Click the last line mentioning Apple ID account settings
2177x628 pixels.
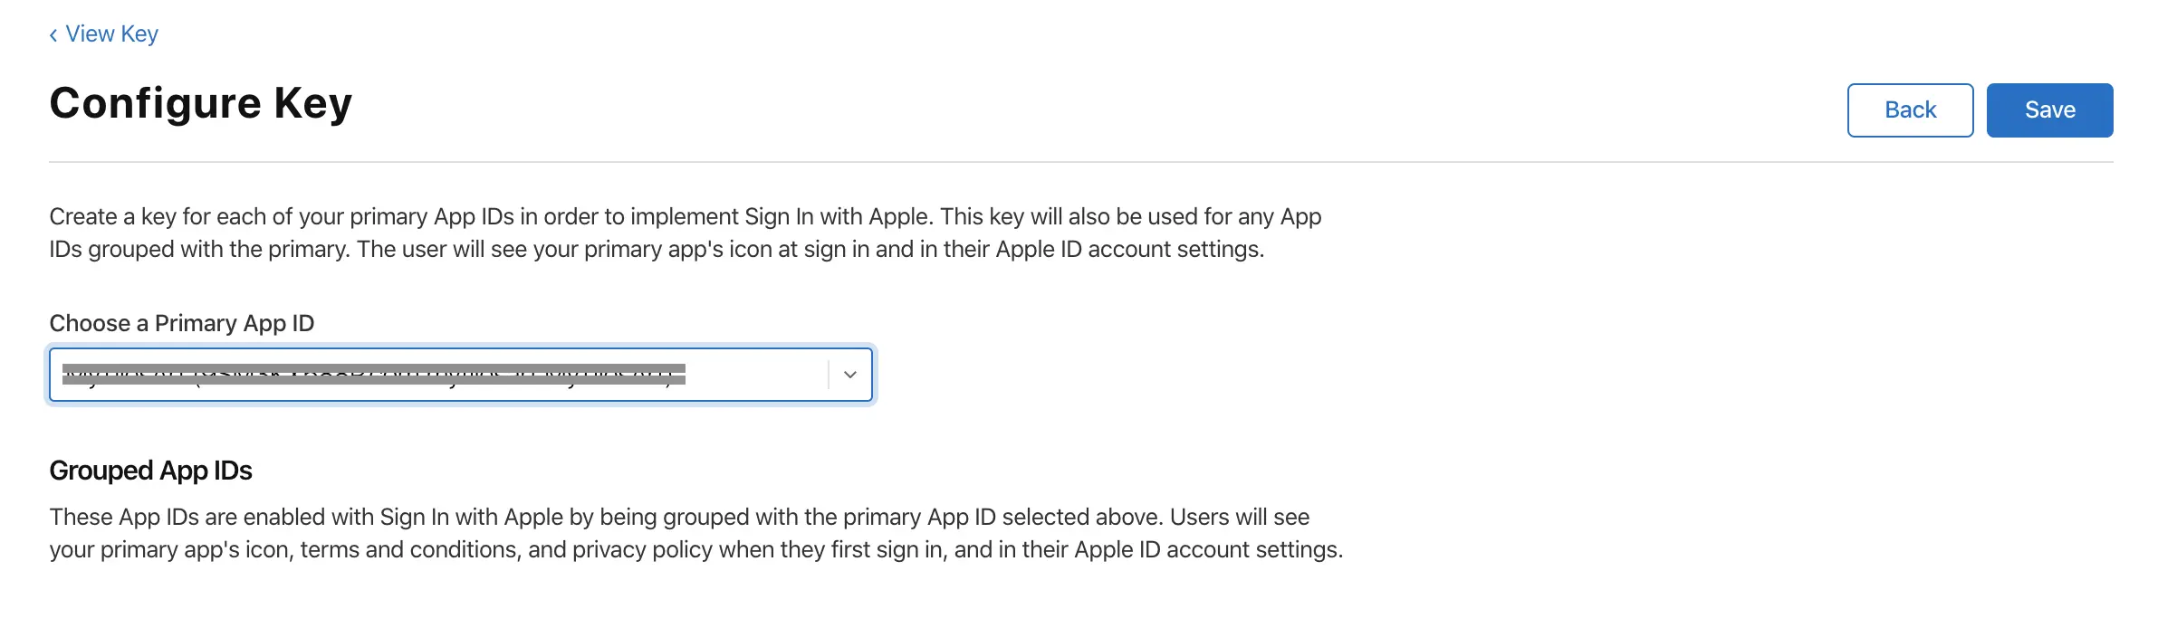695,550
